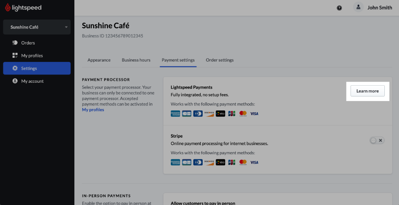Click American Express icon under Lightspeed Payments
Screen dimensions: 399x205
click(175, 114)
